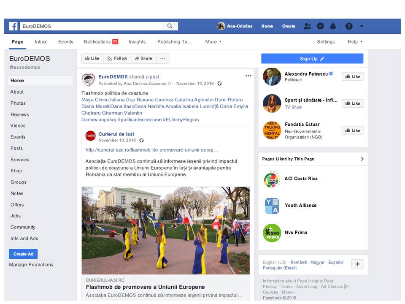405x304 pixels.
Task: Open the Help dropdown
Action: [355, 42]
